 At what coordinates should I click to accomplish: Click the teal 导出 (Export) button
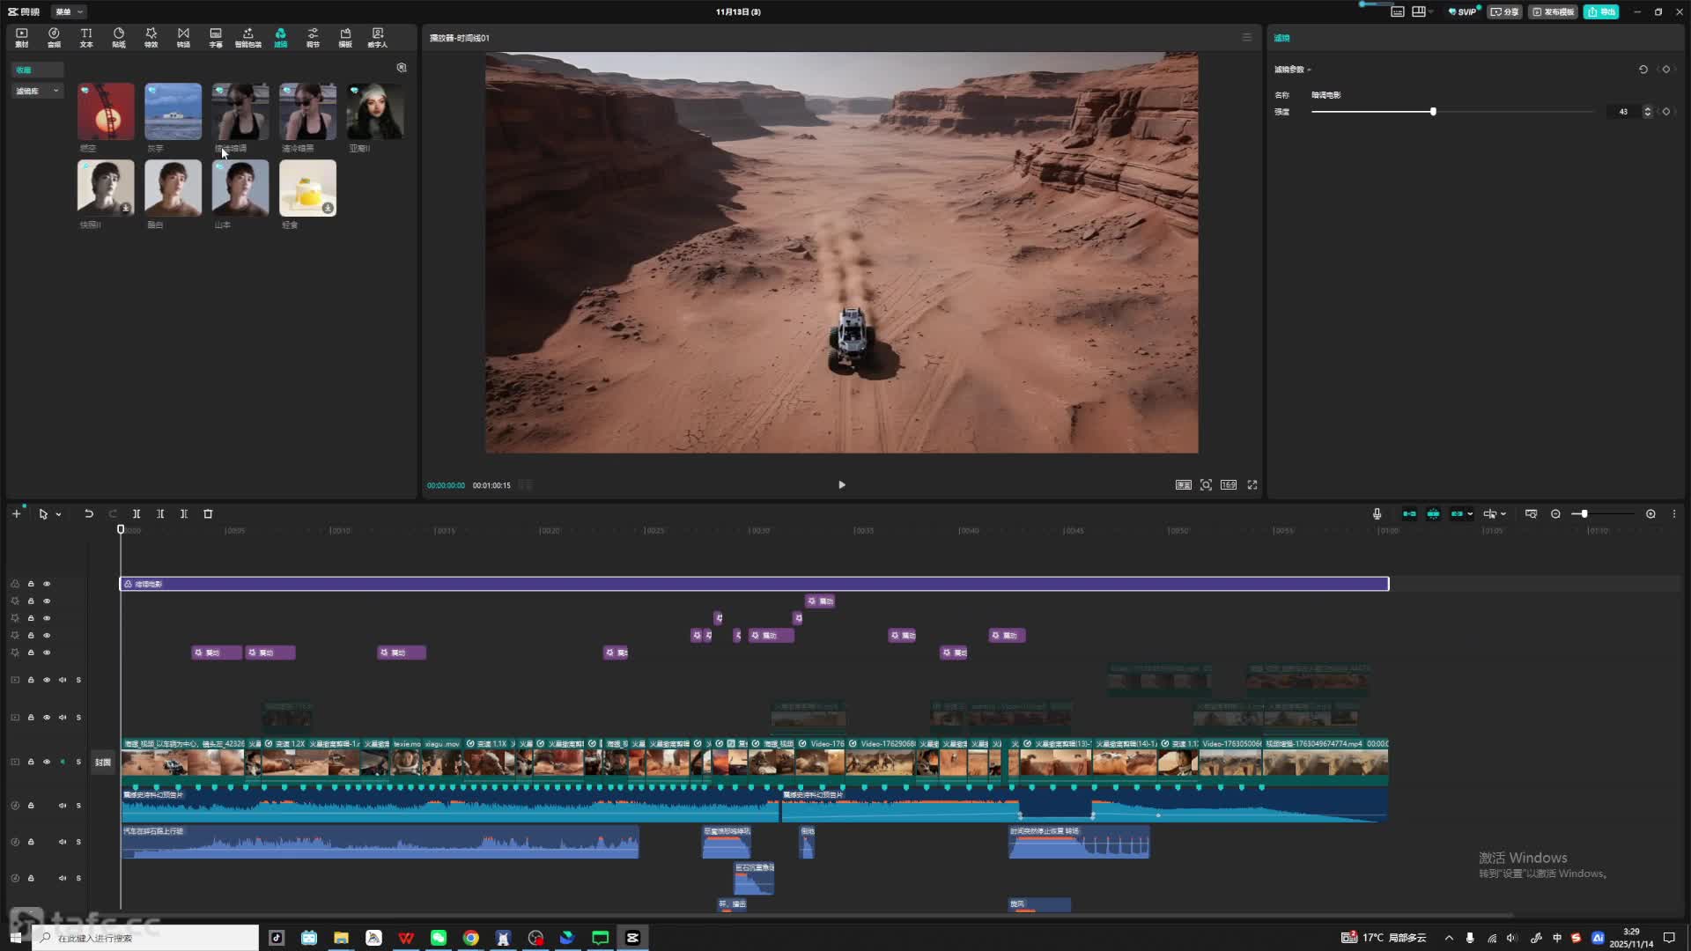(x=1601, y=11)
